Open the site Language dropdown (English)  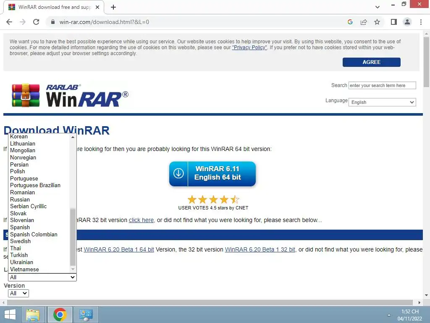(x=382, y=102)
